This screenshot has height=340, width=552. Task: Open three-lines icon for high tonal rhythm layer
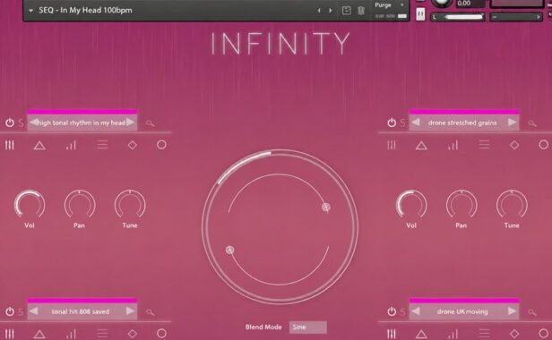tap(102, 145)
